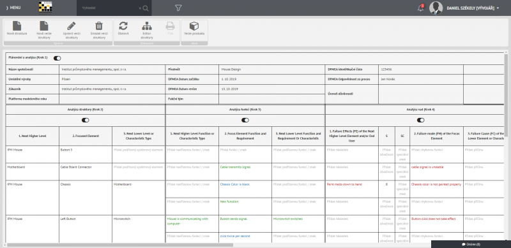Open 'Mouse is communicating with computer'
The height and width of the screenshot is (248, 511).
point(187,221)
